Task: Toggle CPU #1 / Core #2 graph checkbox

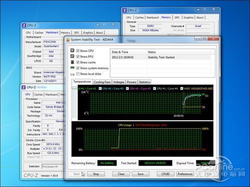Action: click(x=100, y=88)
